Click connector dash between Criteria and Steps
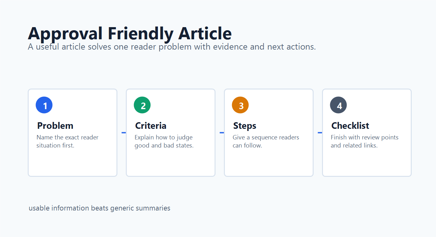 (x=222, y=133)
